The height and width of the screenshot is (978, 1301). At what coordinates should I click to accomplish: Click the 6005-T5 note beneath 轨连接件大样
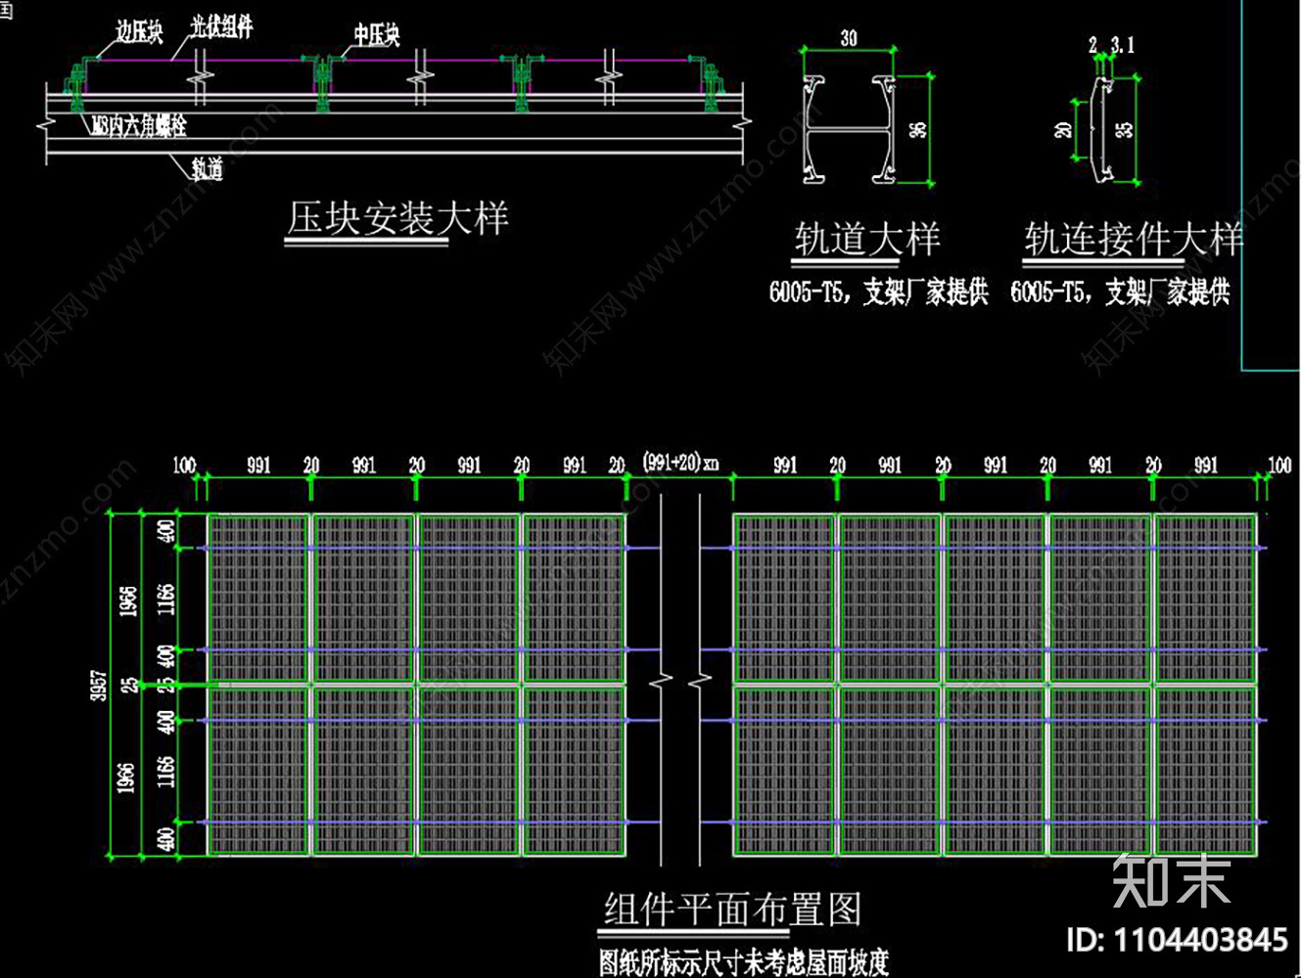click(x=1121, y=291)
